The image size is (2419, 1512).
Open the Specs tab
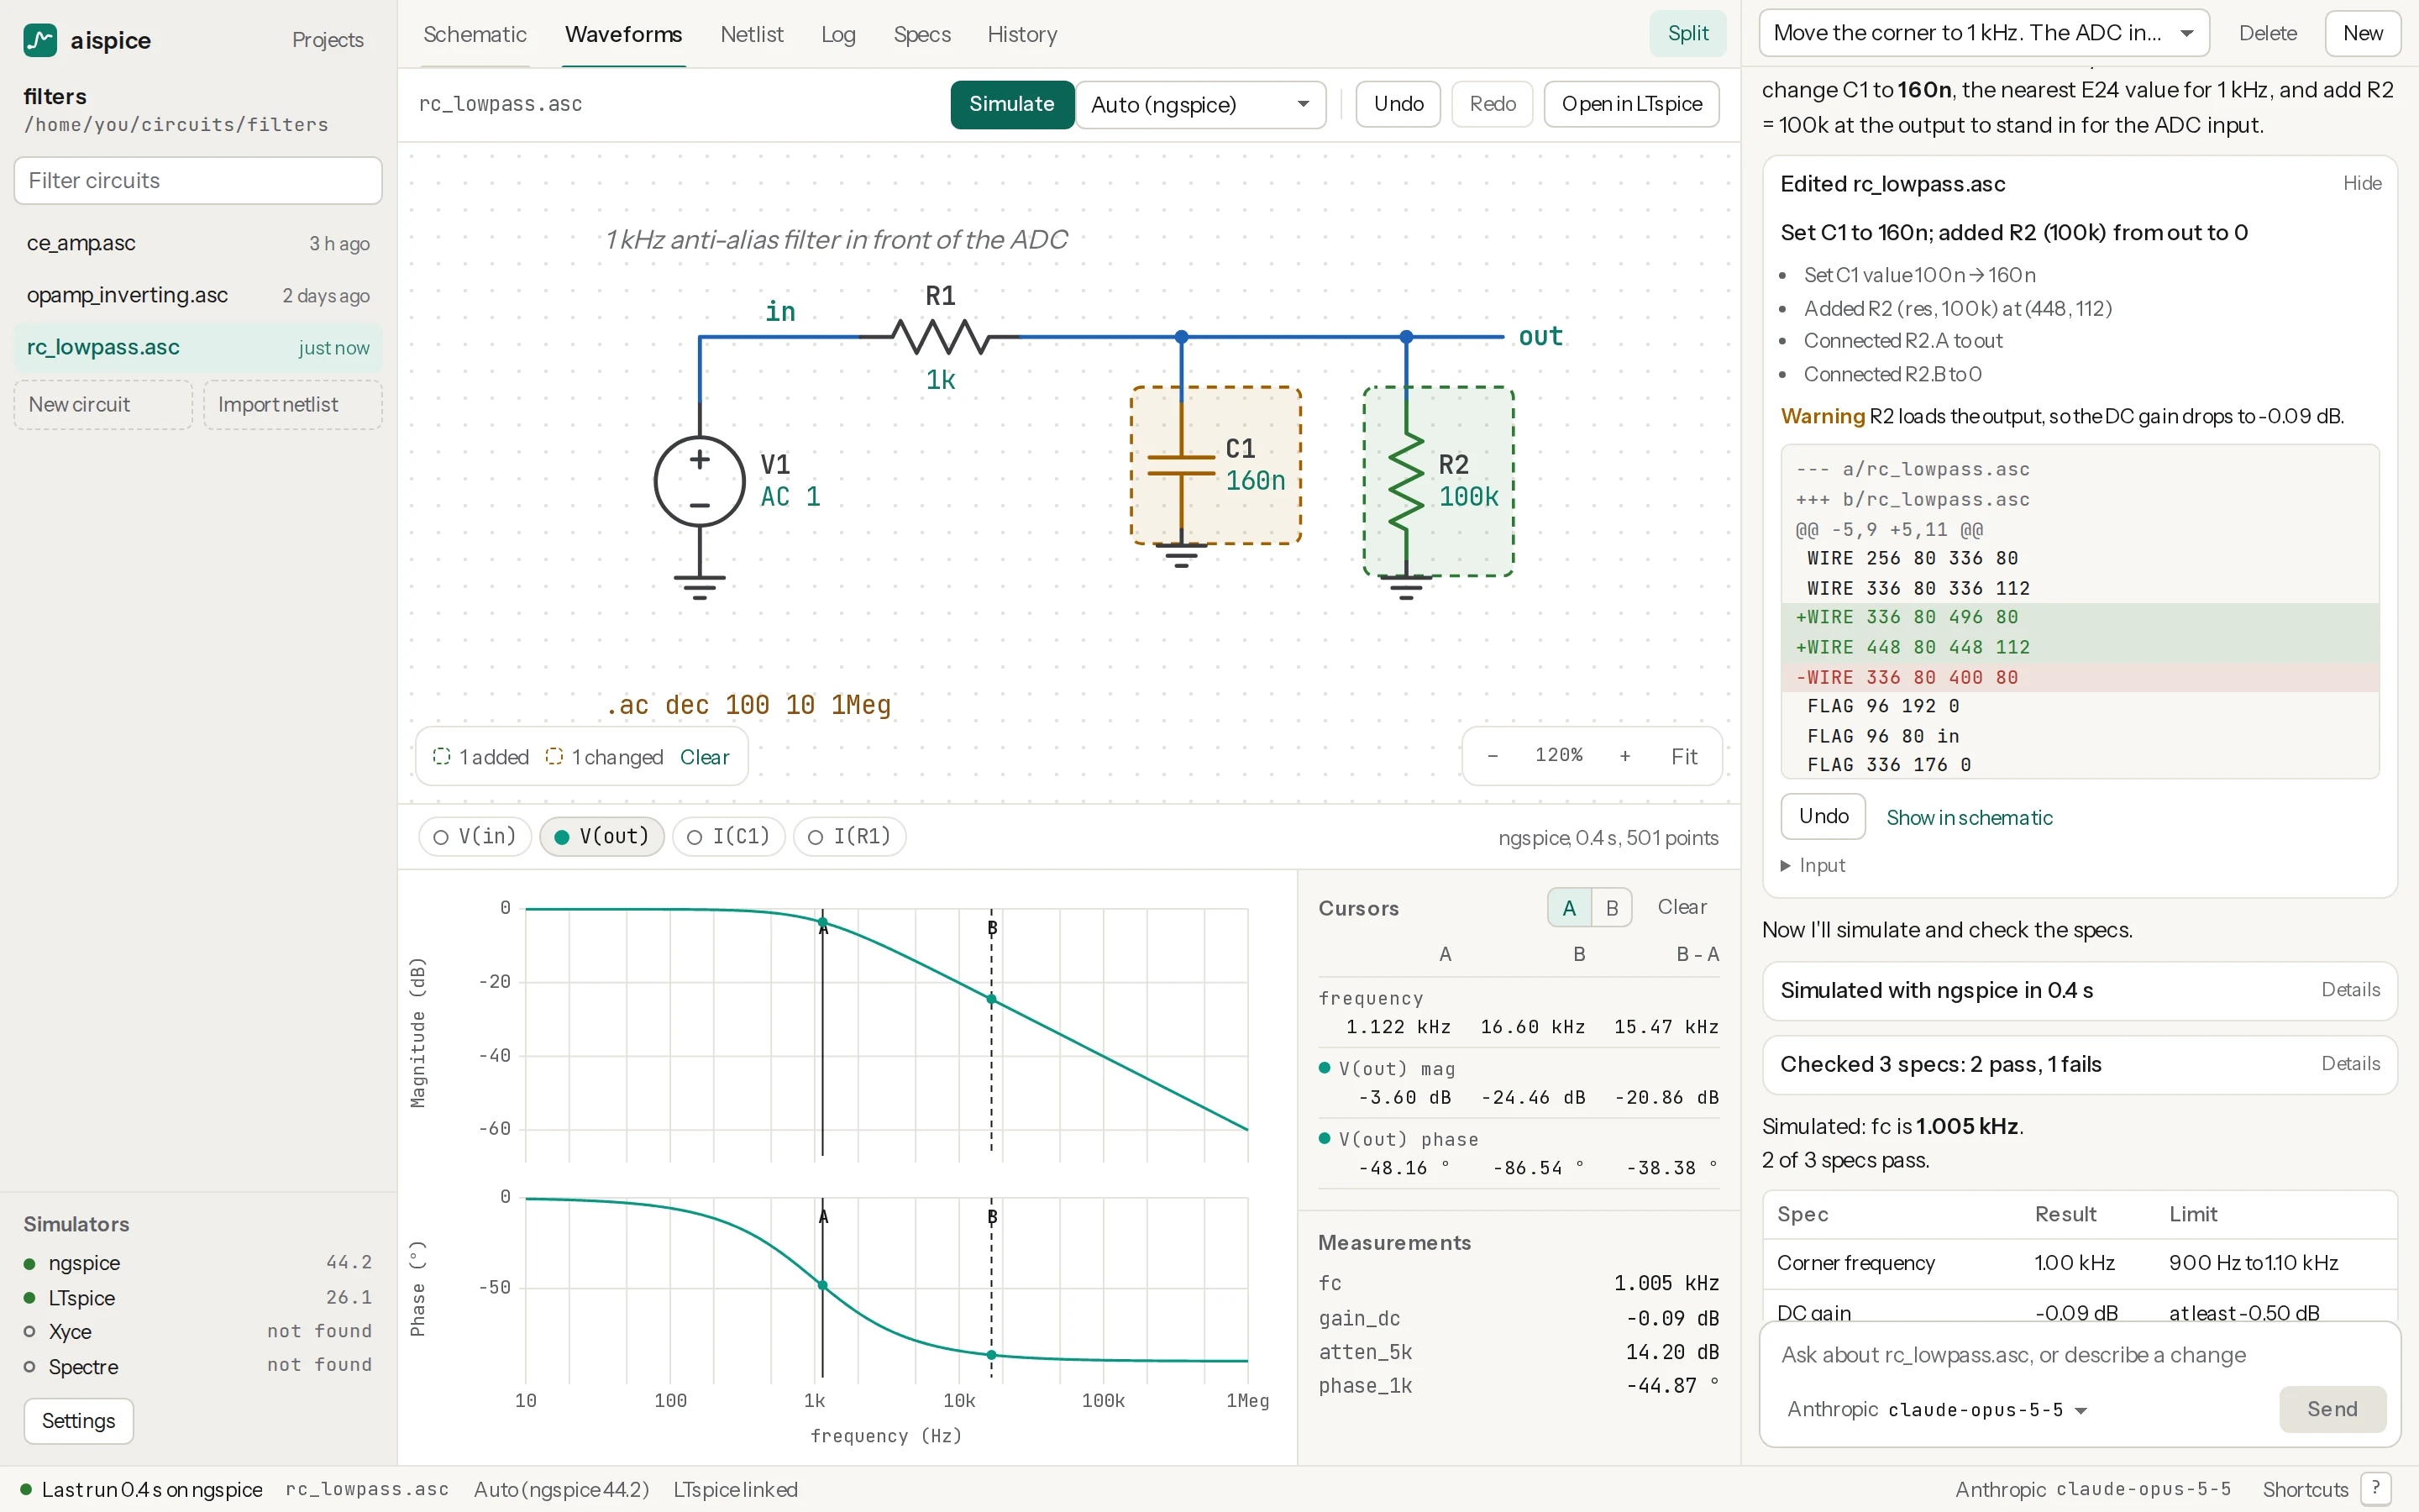point(921,35)
